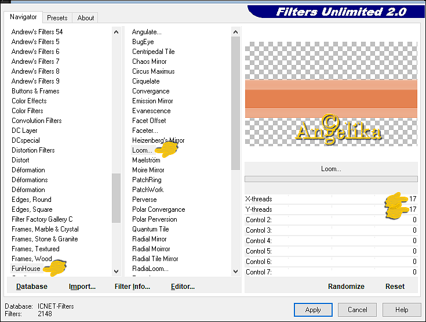Select the Navigator tab
The image size is (426, 322).
pos(23,17)
